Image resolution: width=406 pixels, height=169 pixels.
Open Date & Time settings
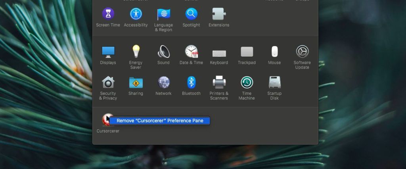191,52
